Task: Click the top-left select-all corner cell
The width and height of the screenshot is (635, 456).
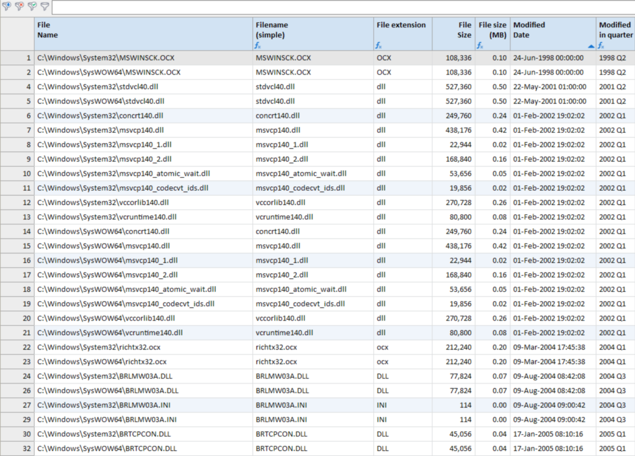Action: pyautogui.click(x=17, y=33)
